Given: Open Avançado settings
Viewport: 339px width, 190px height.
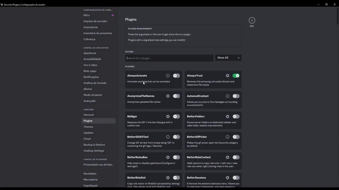Looking at the screenshot, I should click(99, 101).
